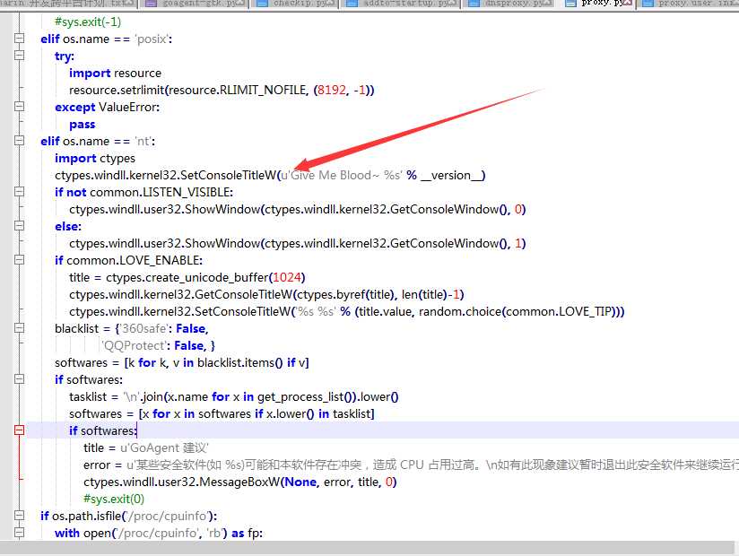
Task: Click the 8192 value in setrlimit
Action: pyautogui.click(x=332, y=90)
